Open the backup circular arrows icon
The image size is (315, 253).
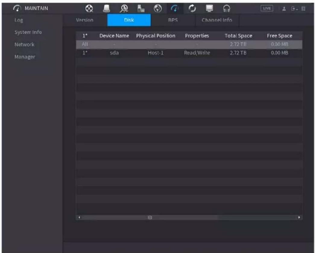pyautogui.click(x=192, y=8)
